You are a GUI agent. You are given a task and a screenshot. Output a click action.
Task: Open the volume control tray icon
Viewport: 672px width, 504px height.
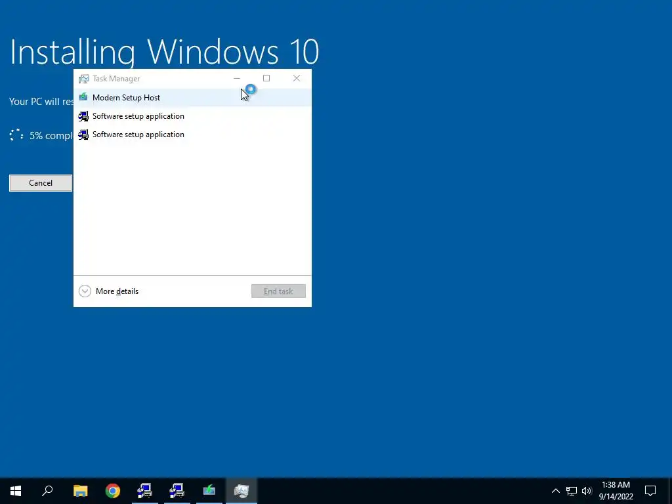(x=587, y=491)
